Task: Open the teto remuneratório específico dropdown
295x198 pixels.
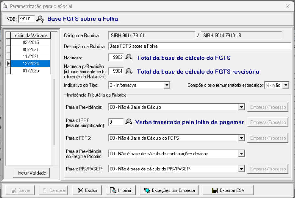Action: click(x=286, y=85)
